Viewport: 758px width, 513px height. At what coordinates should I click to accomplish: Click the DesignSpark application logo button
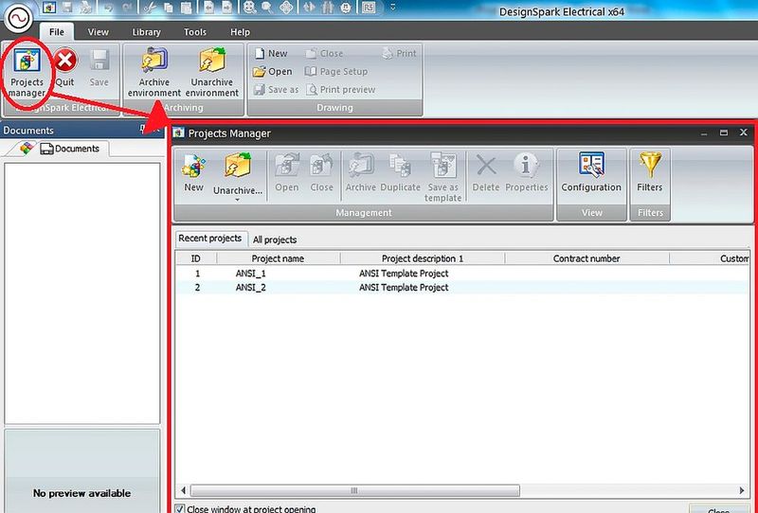(18, 18)
